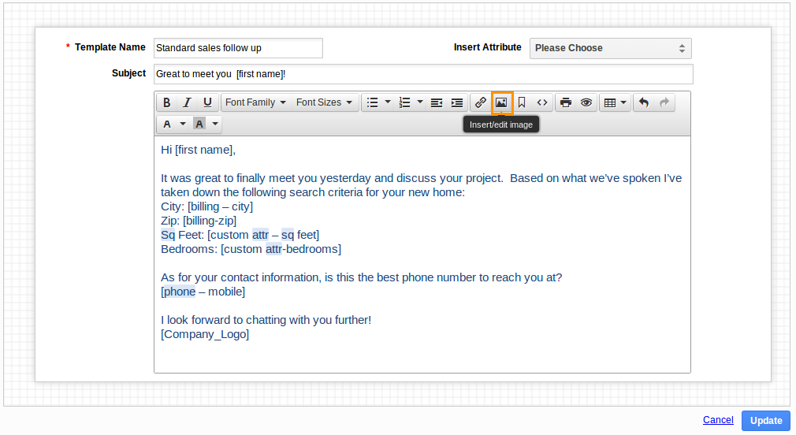Open the table insert menu

point(616,102)
